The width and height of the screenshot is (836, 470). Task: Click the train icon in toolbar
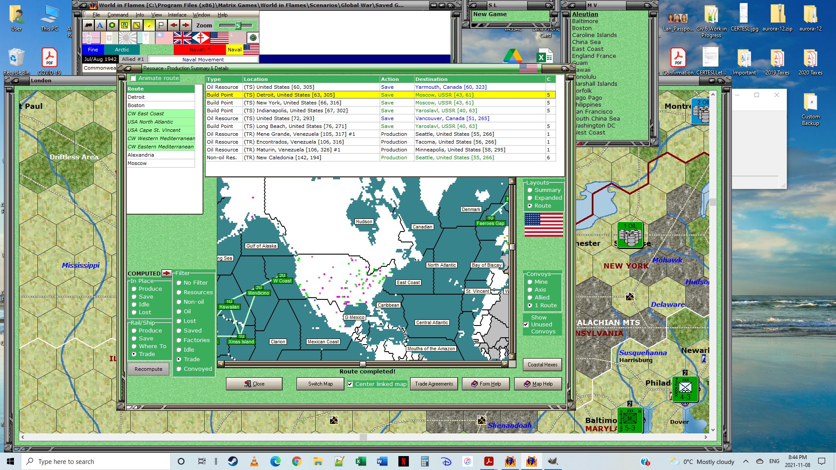(88, 25)
